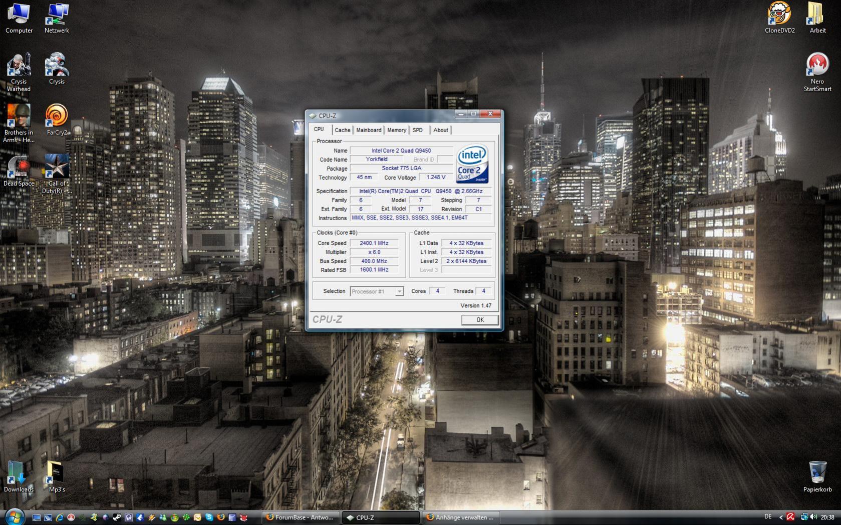841x525 pixels.
Task: Launch CloneDVD2 desktop icon
Action: pos(779,18)
